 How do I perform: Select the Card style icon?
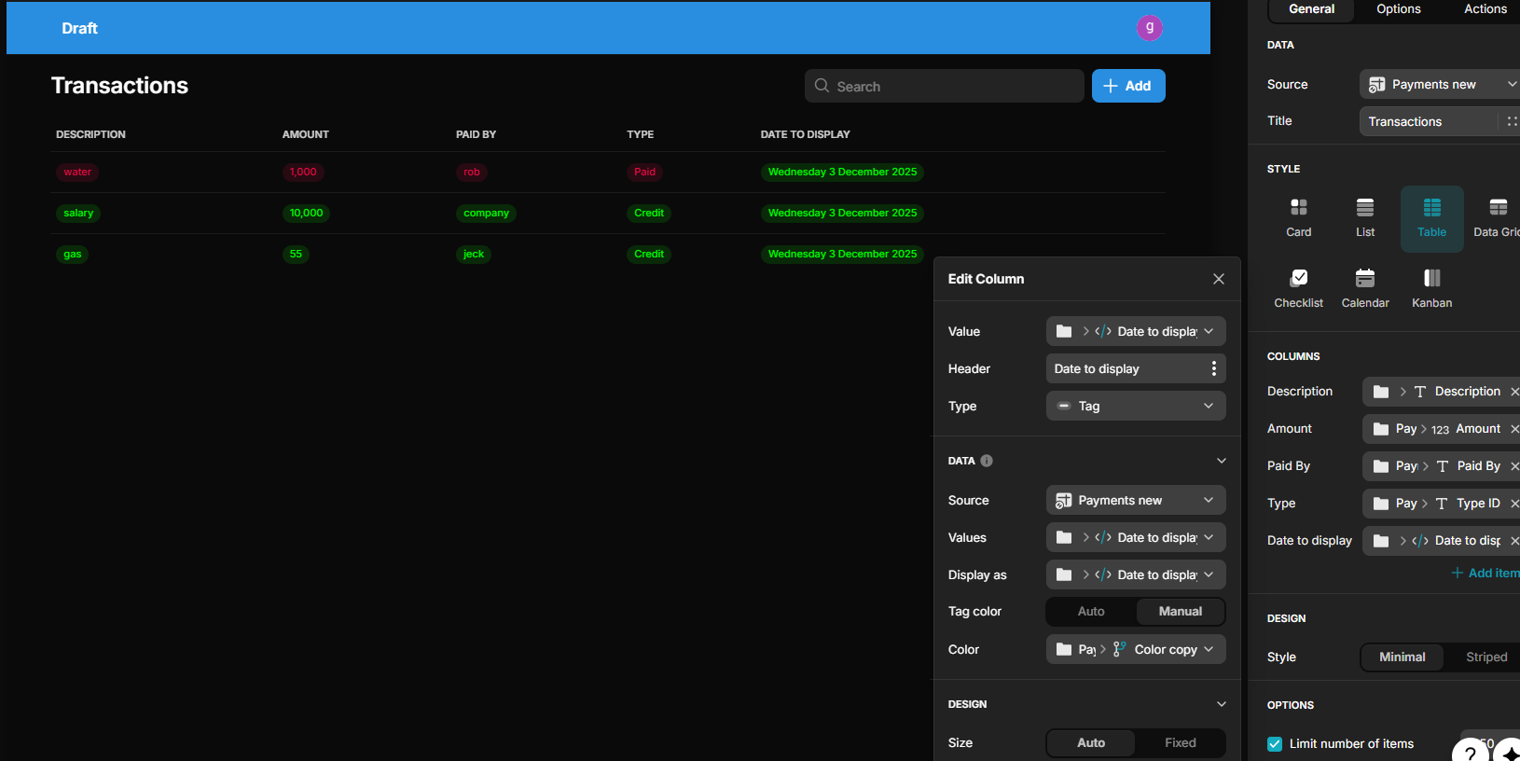click(x=1299, y=218)
